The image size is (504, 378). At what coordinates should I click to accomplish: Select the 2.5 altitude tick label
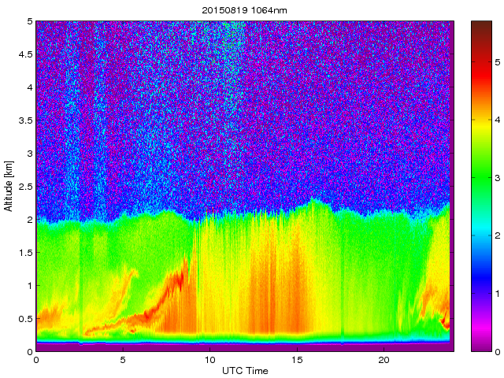(24, 187)
